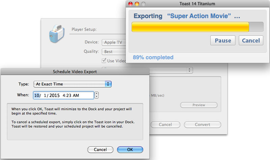
Task: Minimize the export window with the yellow button
Action: [137, 4]
